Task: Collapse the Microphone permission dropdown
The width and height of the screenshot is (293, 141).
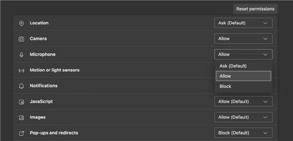Action: (243, 54)
